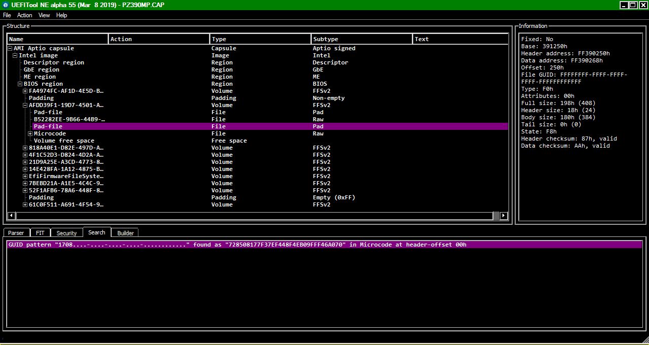Open the View menu
The image size is (649, 345).
pyautogui.click(x=44, y=15)
